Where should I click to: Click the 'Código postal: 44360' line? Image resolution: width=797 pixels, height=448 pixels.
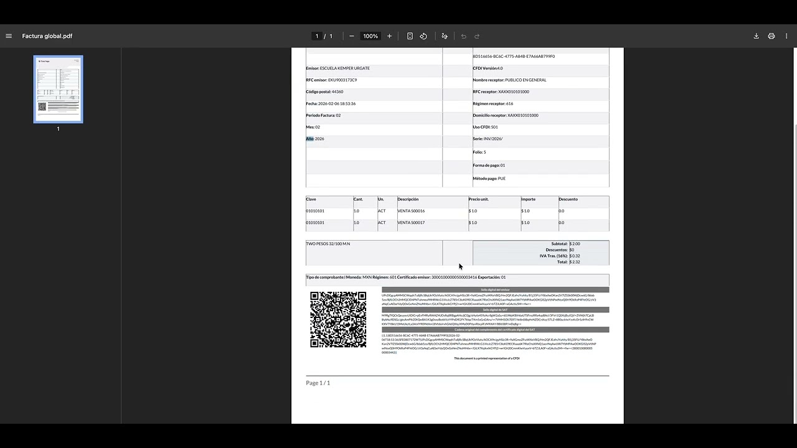click(324, 92)
